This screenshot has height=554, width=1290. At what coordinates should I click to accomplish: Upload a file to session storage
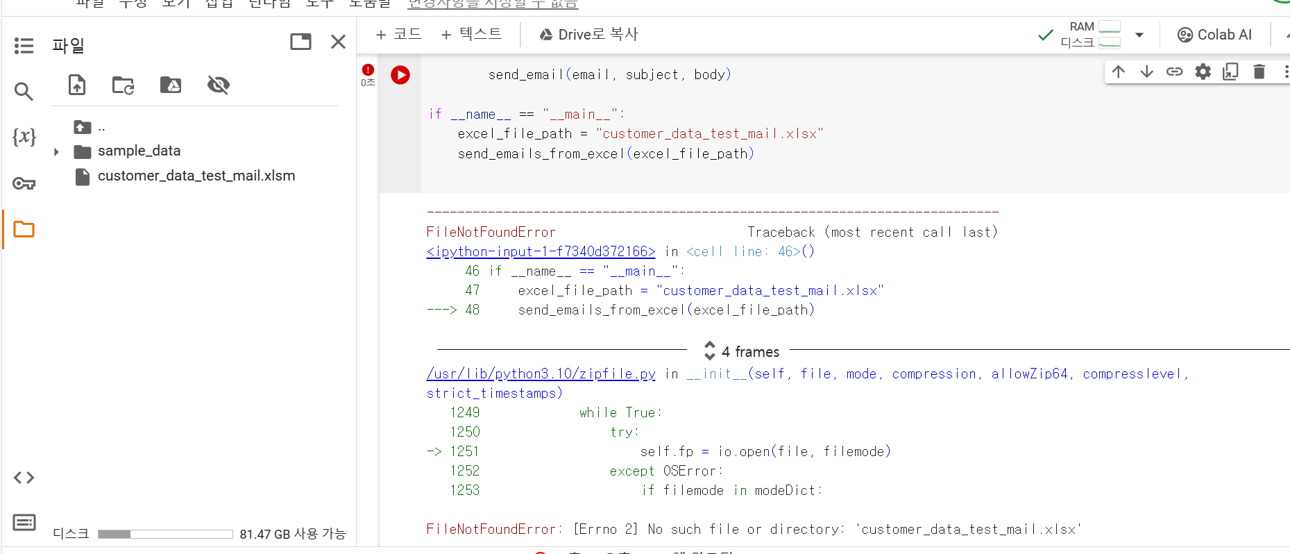tap(77, 85)
